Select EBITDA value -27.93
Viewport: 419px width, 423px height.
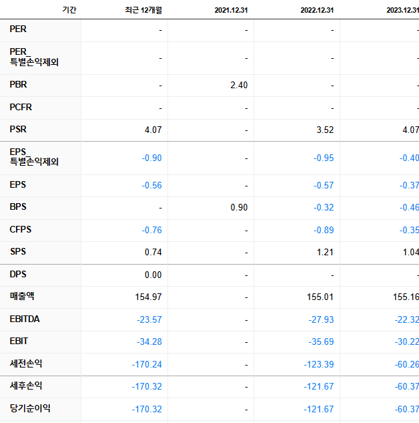321,320
